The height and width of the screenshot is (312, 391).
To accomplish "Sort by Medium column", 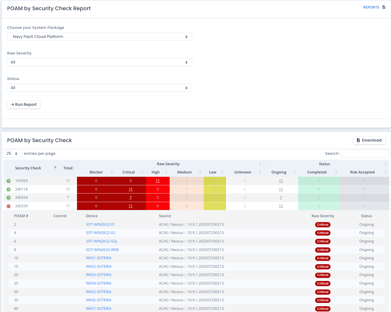I will coord(187,172).
